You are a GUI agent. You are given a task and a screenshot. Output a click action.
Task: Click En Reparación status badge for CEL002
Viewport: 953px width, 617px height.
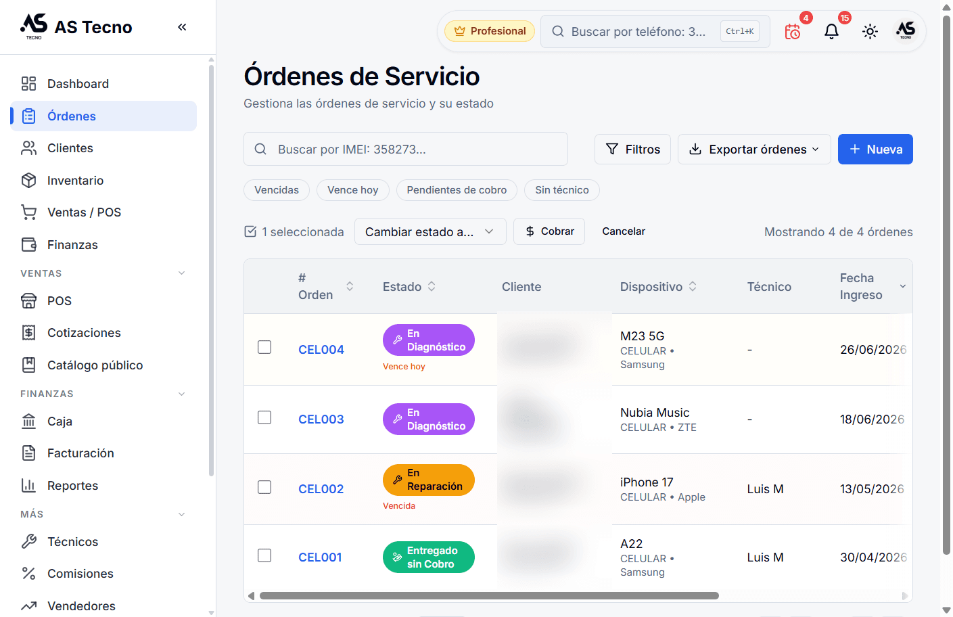pyautogui.click(x=429, y=480)
